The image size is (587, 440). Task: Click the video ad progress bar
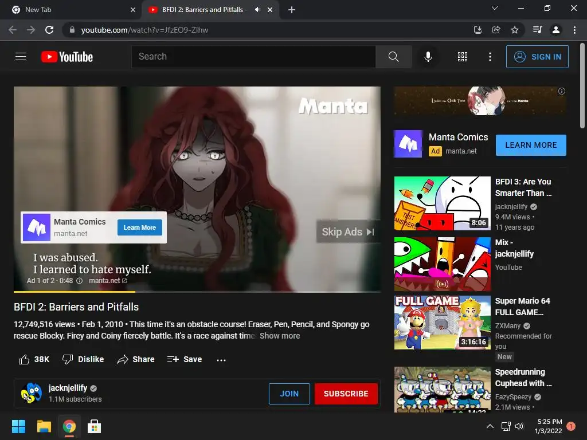tap(197, 292)
